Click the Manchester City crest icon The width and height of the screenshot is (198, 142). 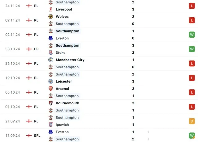[x=50, y=60]
